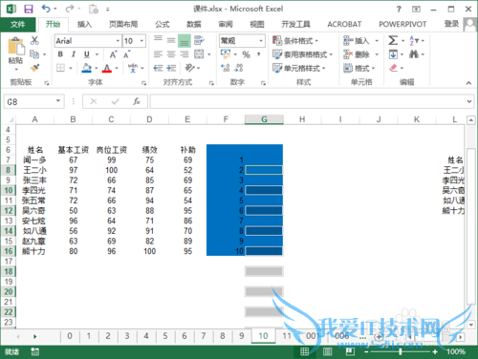
Task: Select the Format Painter brush
Action: [x=34, y=68]
